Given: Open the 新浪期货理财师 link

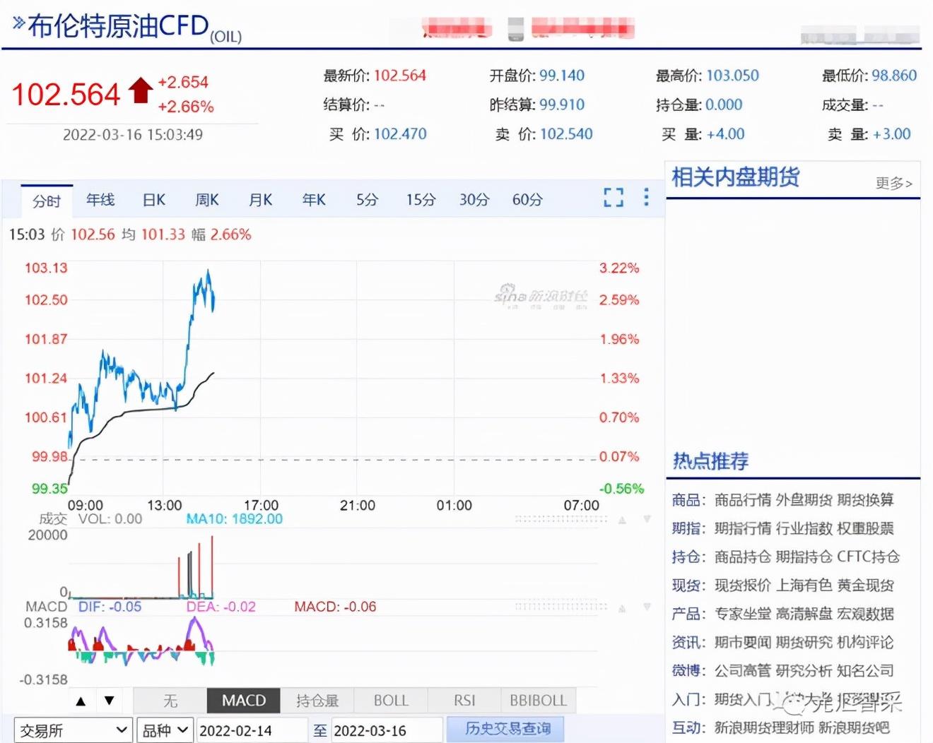Looking at the screenshot, I should click(764, 727).
